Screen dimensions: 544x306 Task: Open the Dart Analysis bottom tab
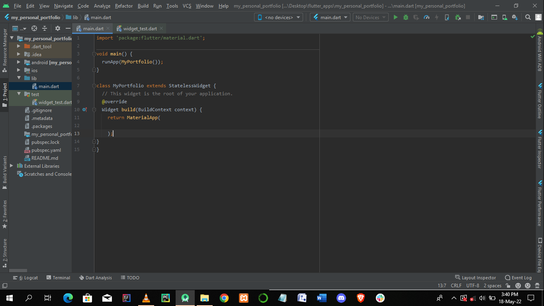[x=96, y=278]
